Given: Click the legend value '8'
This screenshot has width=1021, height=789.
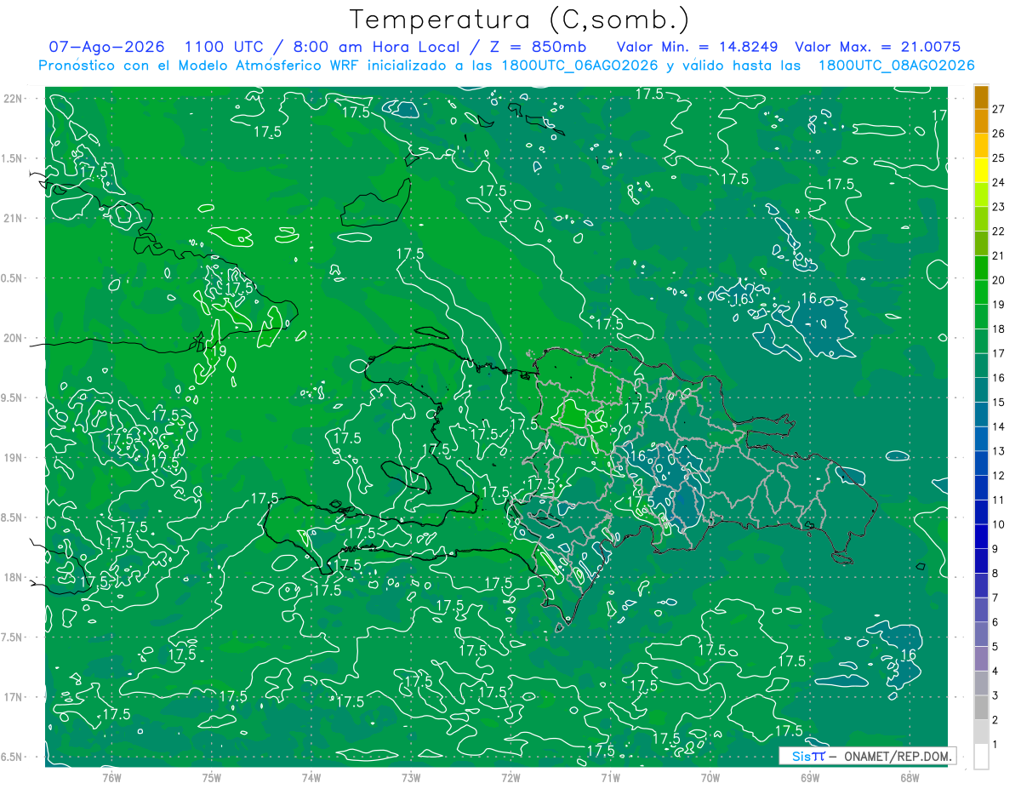Looking at the screenshot, I should pyautogui.click(x=995, y=574).
